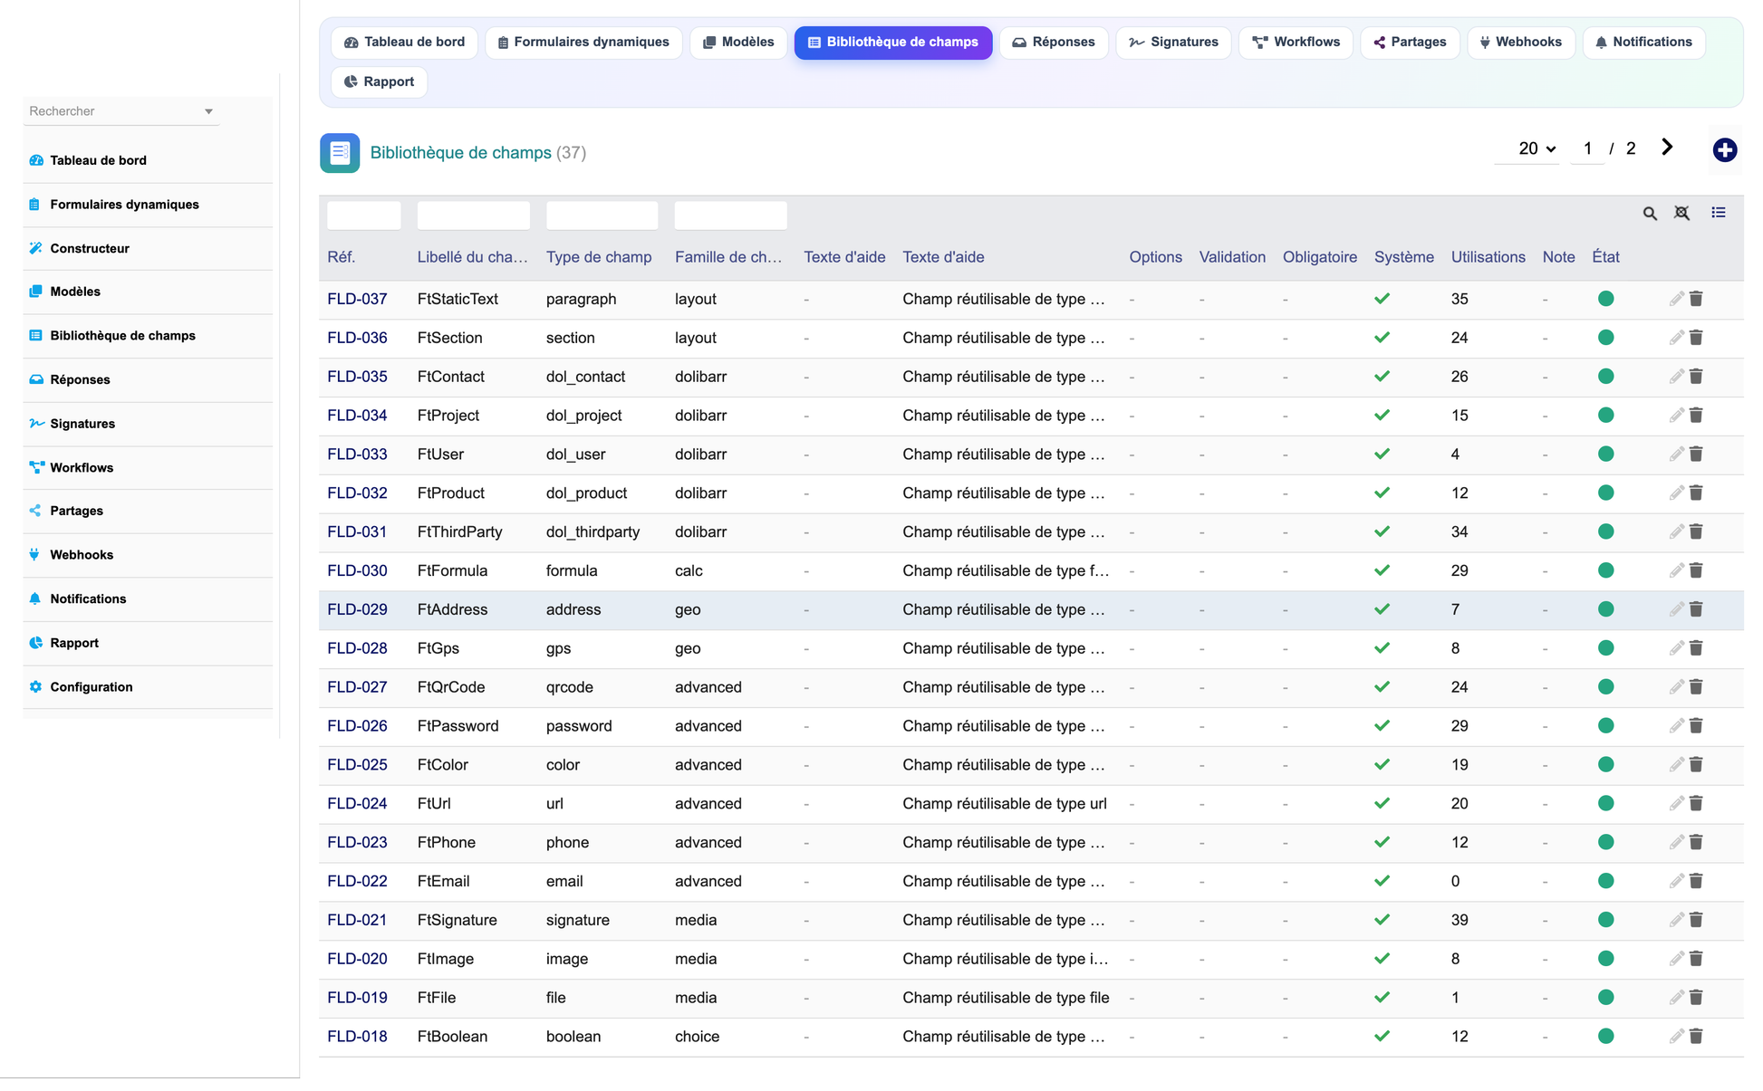Click the green status dot for FLD-023
The height and width of the screenshot is (1091, 1763).
pyautogui.click(x=1605, y=843)
